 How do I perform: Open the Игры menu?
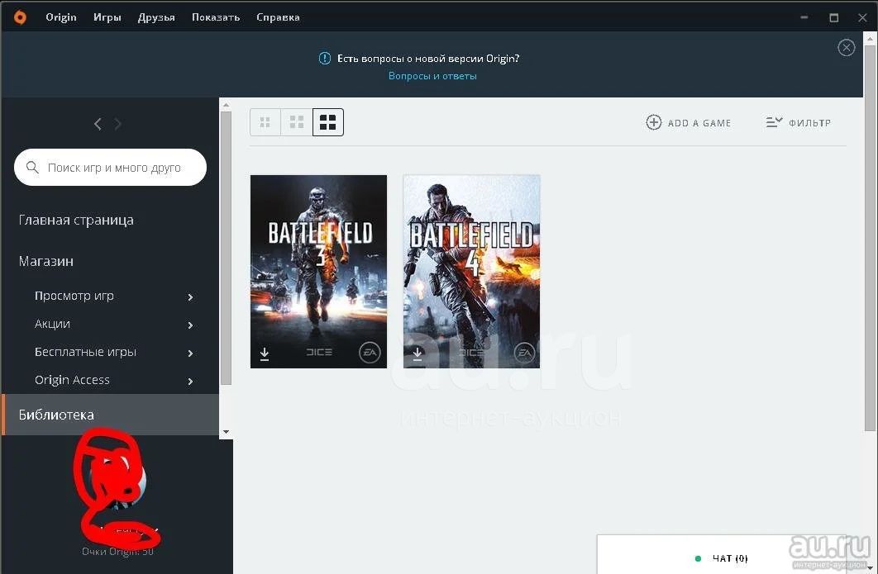tap(107, 17)
